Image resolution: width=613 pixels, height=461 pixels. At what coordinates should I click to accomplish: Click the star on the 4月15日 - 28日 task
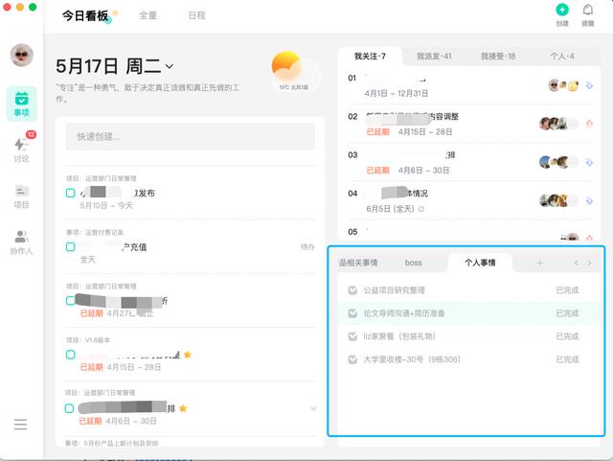click(x=188, y=355)
